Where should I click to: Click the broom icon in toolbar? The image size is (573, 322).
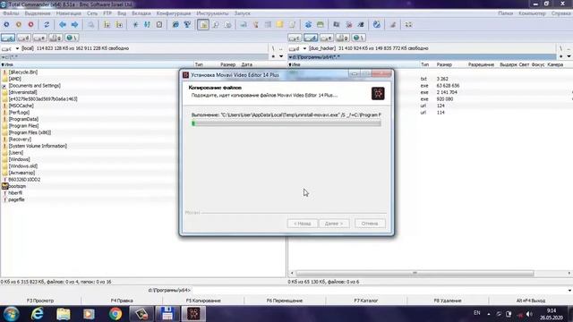(393, 24)
